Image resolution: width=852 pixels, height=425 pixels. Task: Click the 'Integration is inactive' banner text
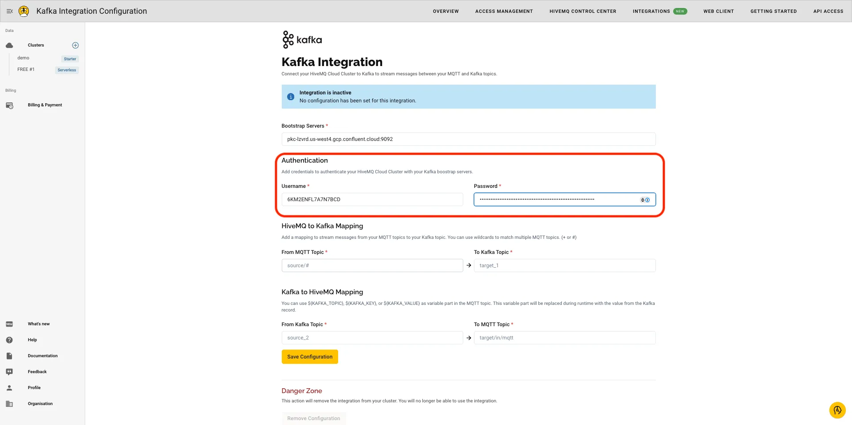pyautogui.click(x=325, y=93)
